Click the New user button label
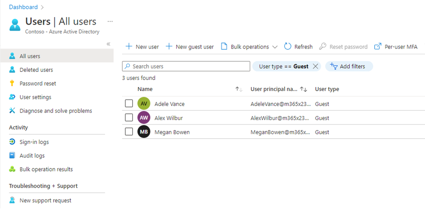This screenshot has width=425, height=211. (x=147, y=47)
